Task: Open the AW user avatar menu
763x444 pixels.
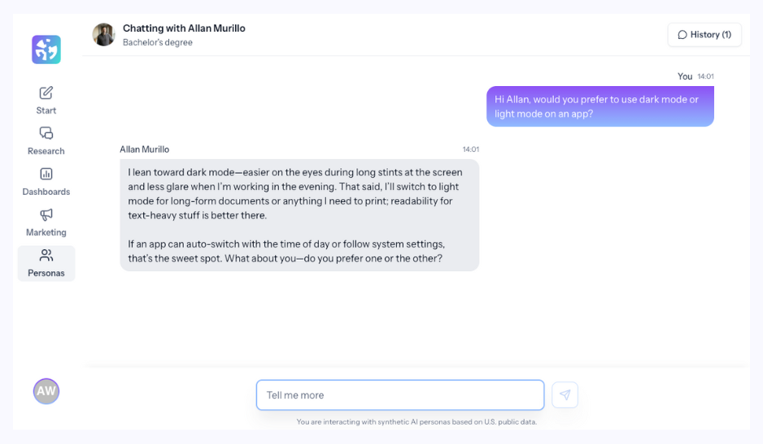Action: pos(46,391)
